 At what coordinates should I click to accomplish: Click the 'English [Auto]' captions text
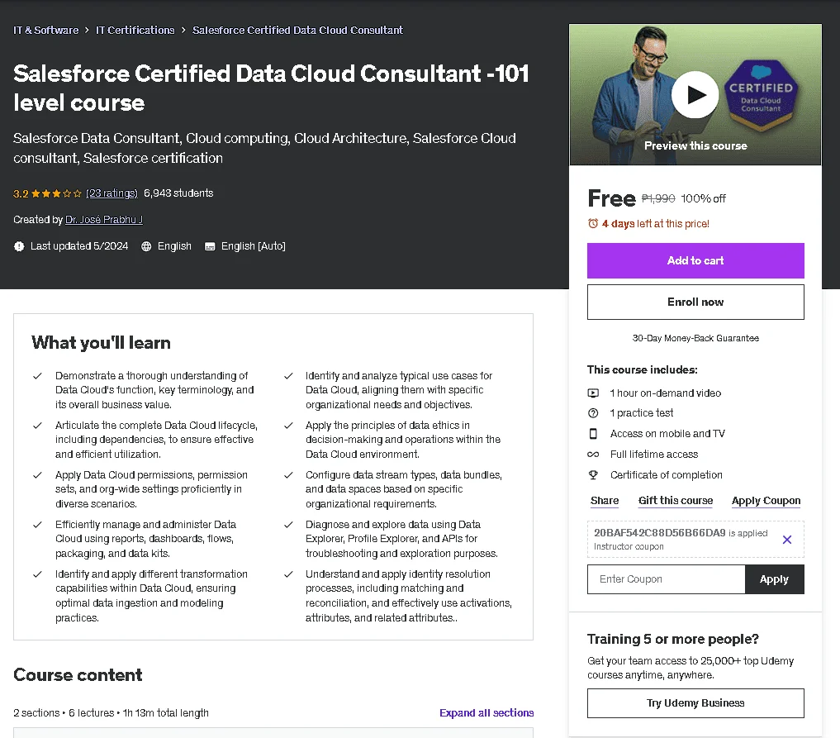pyautogui.click(x=254, y=246)
